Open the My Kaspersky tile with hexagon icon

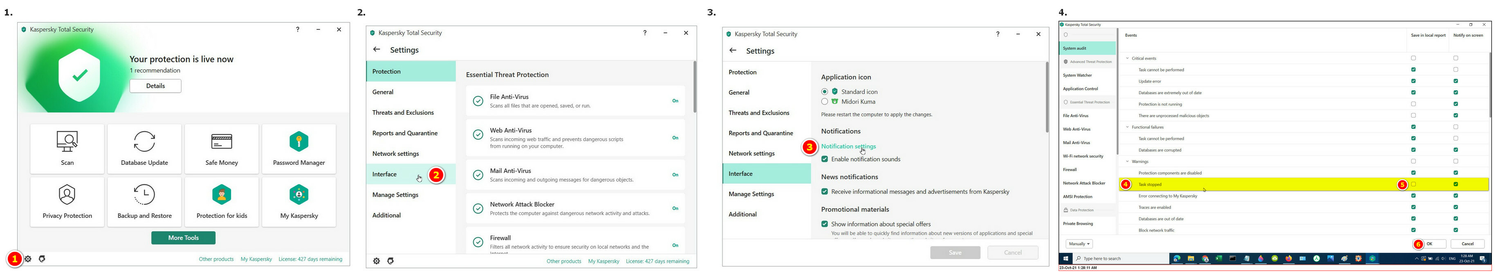pyautogui.click(x=299, y=202)
